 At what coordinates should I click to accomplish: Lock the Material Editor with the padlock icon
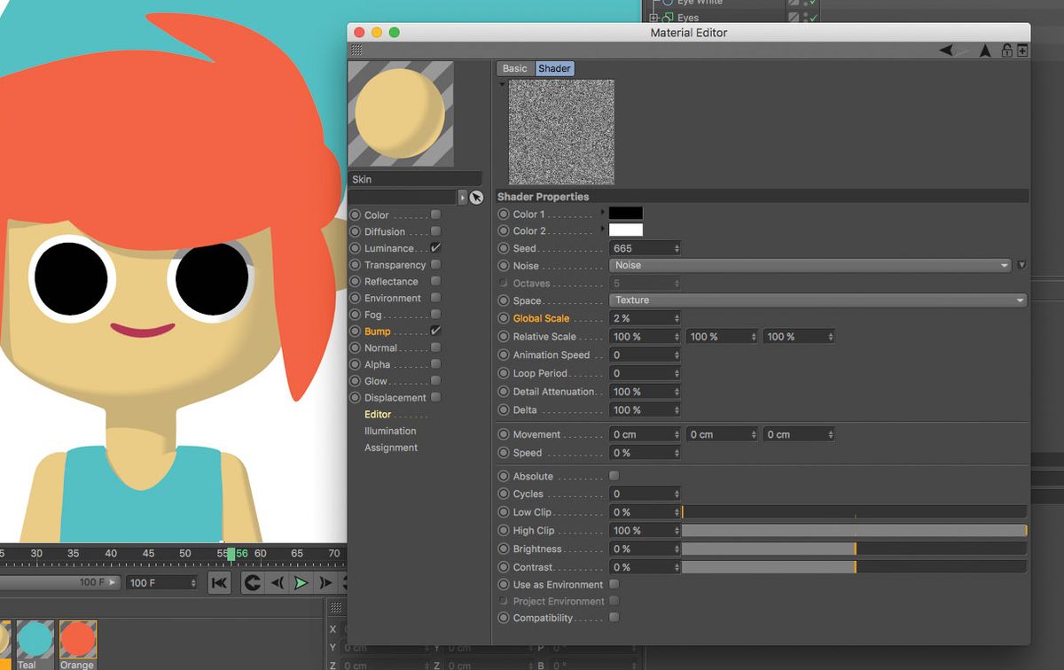tap(1007, 51)
